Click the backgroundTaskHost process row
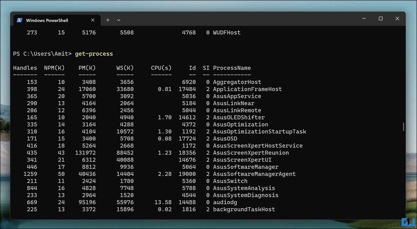The height and width of the screenshot is (229, 417). pyautogui.click(x=244, y=209)
